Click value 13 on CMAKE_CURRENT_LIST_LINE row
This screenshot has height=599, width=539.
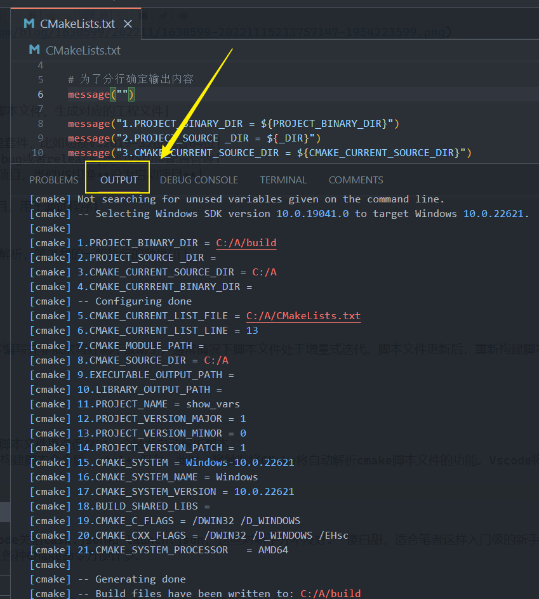[252, 331]
